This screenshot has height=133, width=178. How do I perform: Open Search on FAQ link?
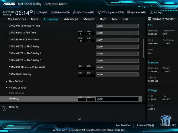pos(168,125)
